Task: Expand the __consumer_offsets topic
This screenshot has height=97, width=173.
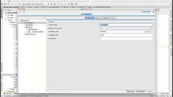Action: click(27, 32)
